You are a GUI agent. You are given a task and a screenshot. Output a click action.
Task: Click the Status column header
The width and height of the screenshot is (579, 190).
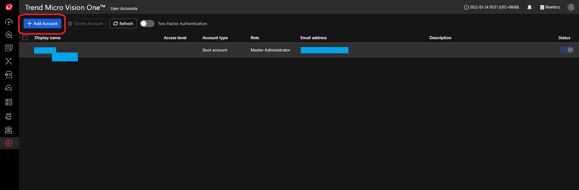564,38
